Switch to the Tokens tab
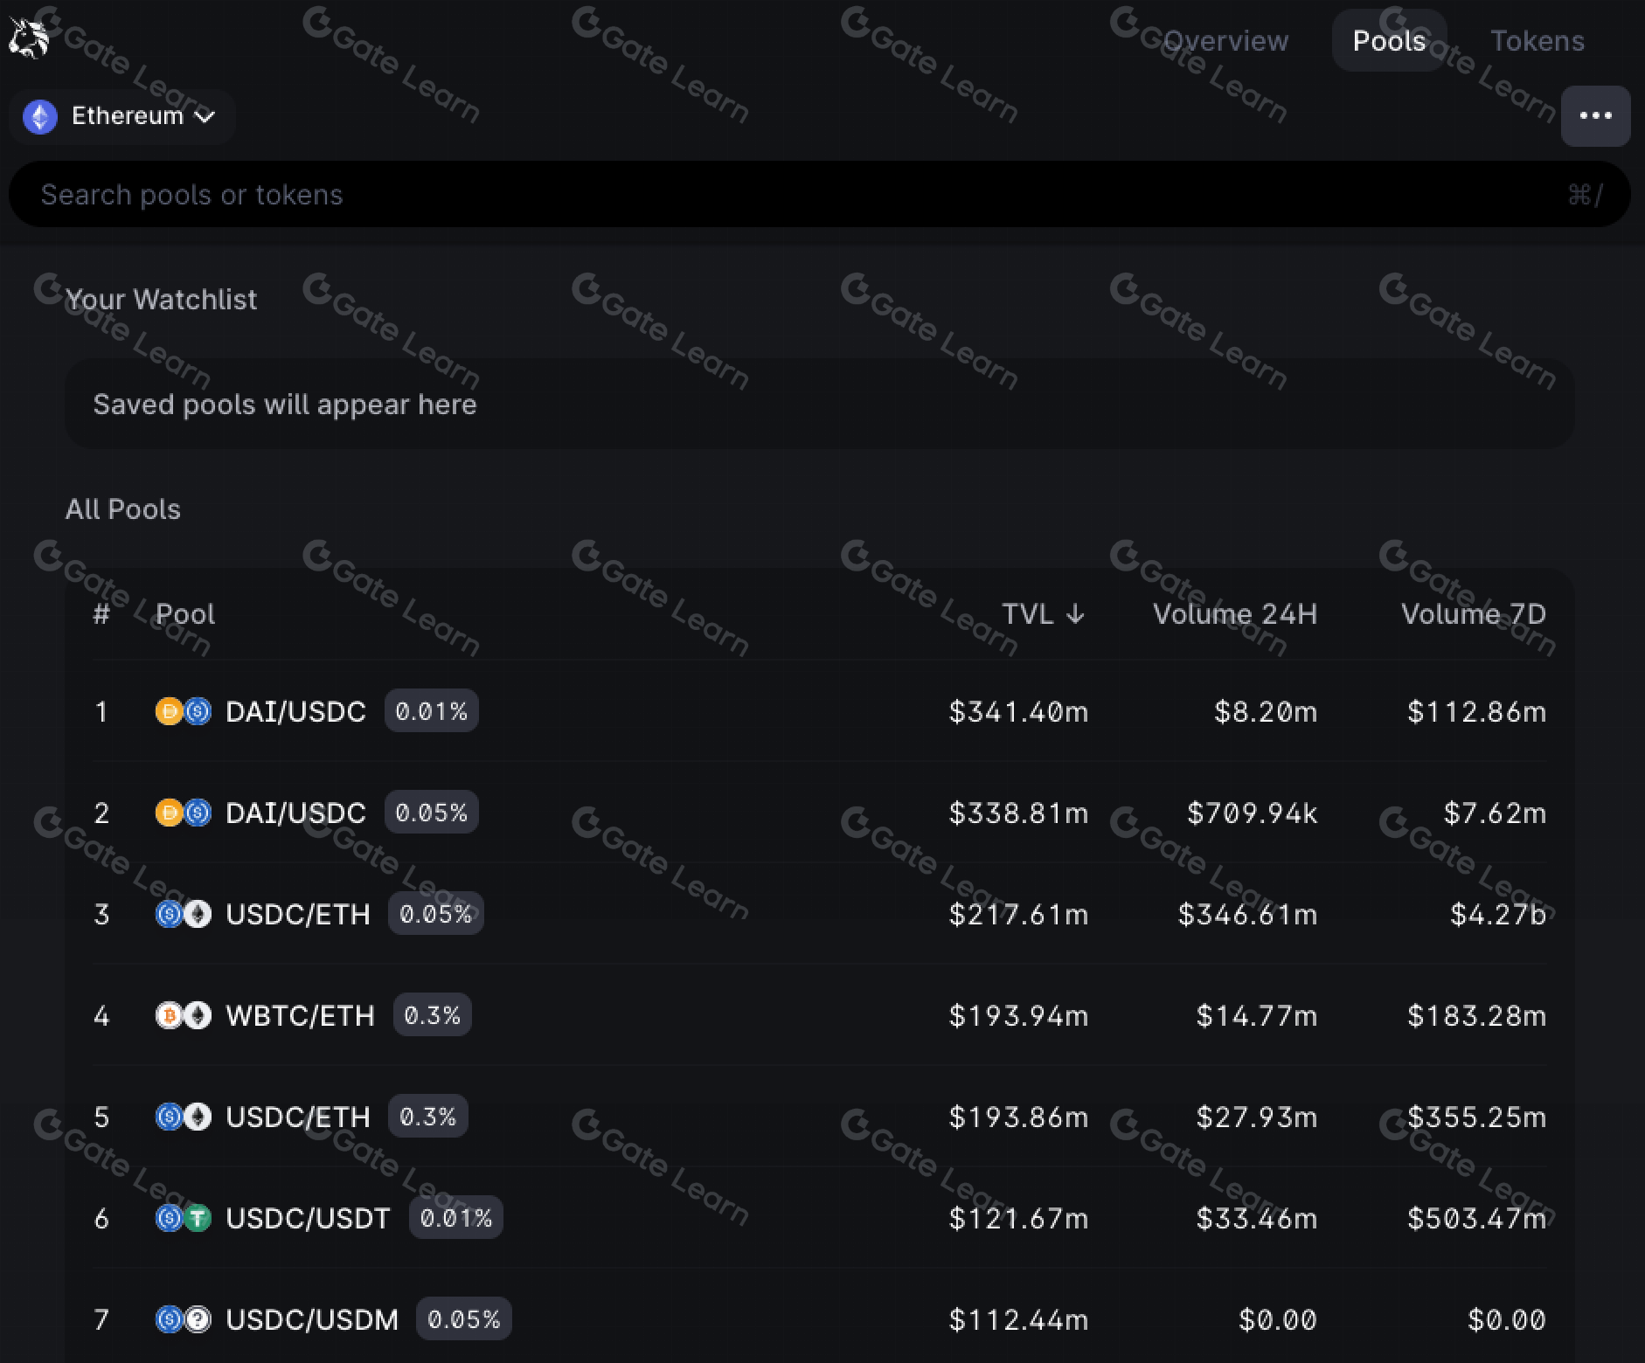The width and height of the screenshot is (1645, 1363). [x=1537, y=41]
